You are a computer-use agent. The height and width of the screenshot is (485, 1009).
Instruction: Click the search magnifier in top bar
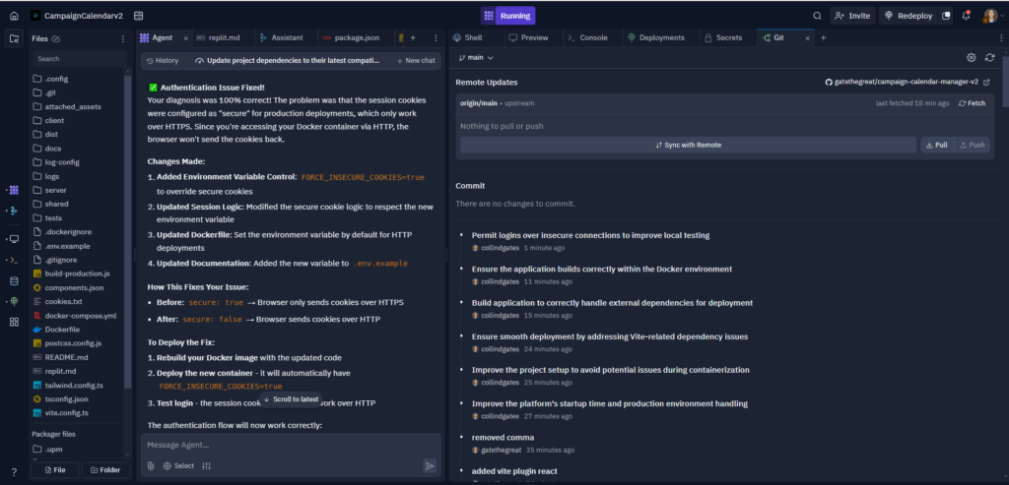click(817, 16)
